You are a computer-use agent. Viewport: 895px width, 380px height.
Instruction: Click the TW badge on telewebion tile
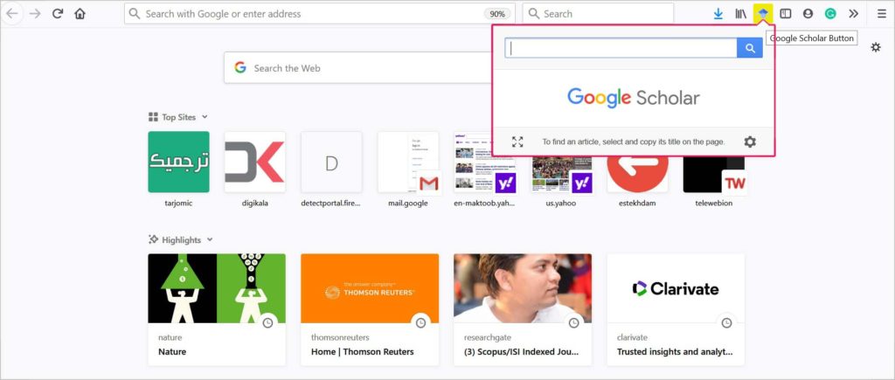(x=734, y=183)
